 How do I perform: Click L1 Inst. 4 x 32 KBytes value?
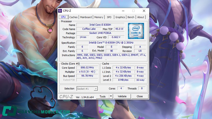tap(123, 72)
